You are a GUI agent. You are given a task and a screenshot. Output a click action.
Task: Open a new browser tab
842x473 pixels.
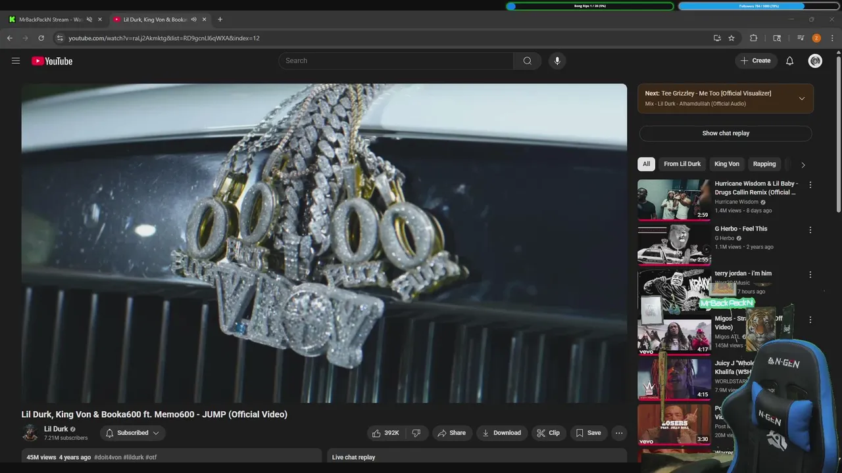pos(220,19)
